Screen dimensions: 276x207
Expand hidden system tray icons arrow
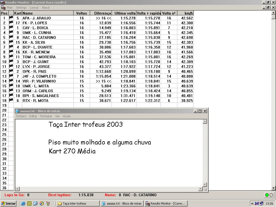[x=252, y=203]
